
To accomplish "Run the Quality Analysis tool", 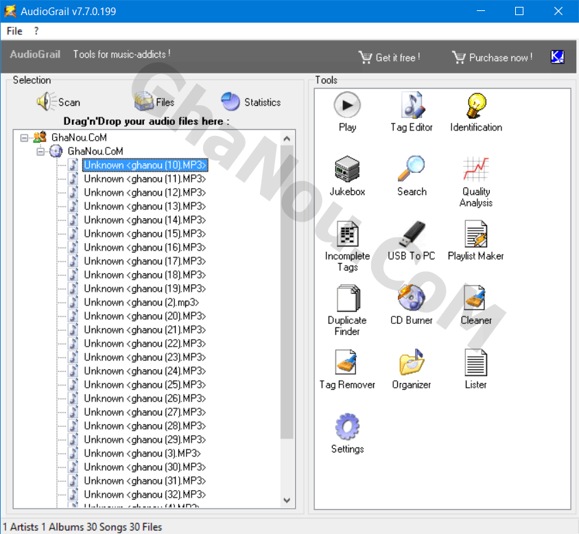I will point(476,181).
